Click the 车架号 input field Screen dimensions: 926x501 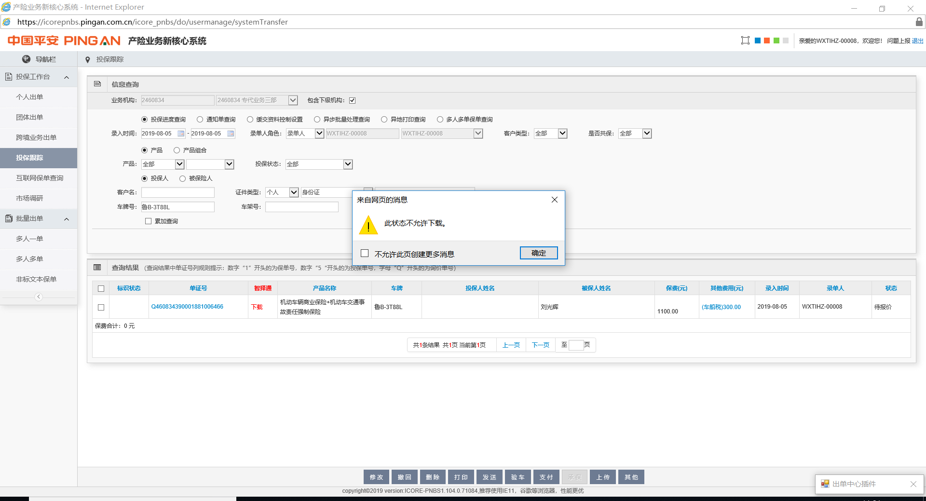[302, 207]
